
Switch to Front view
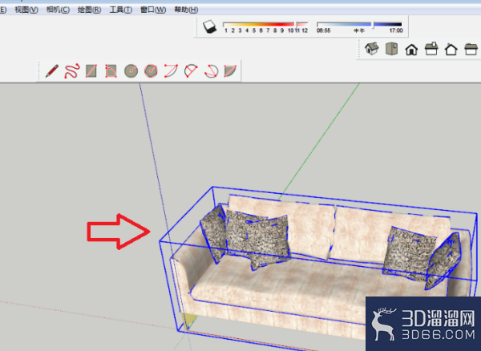point(411,49)
